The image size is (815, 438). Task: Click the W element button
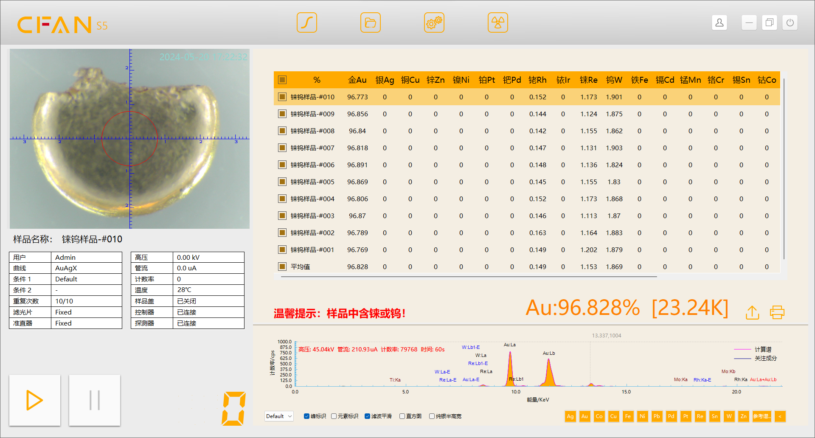coord(729,416)
